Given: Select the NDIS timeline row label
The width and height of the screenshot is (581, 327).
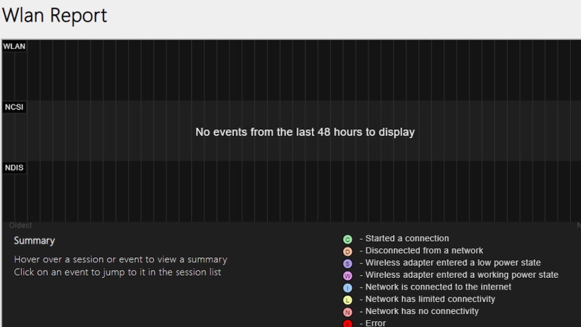Looking at the screenshot, I should tap(14, 168).
